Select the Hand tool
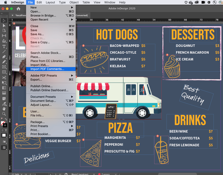The height and width of the screenshot is (175, 223). pyautogui.click(x=4, y=109)
